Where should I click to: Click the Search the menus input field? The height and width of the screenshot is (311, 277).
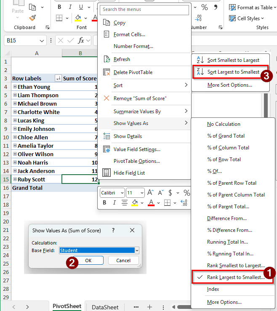145,9
